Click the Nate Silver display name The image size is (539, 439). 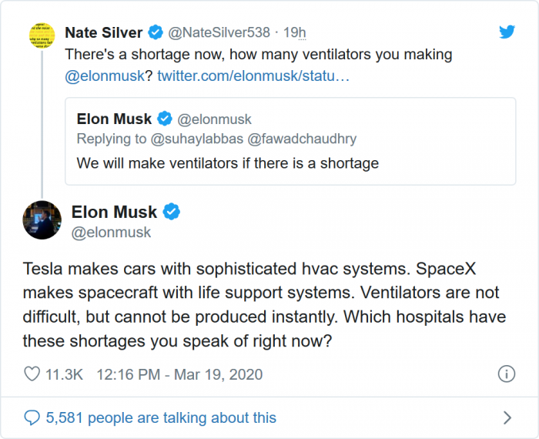click(x=104, y=32)
